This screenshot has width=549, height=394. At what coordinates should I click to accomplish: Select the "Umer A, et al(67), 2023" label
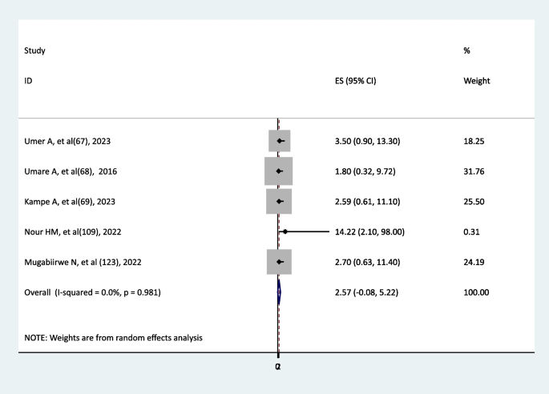[67, 141]
